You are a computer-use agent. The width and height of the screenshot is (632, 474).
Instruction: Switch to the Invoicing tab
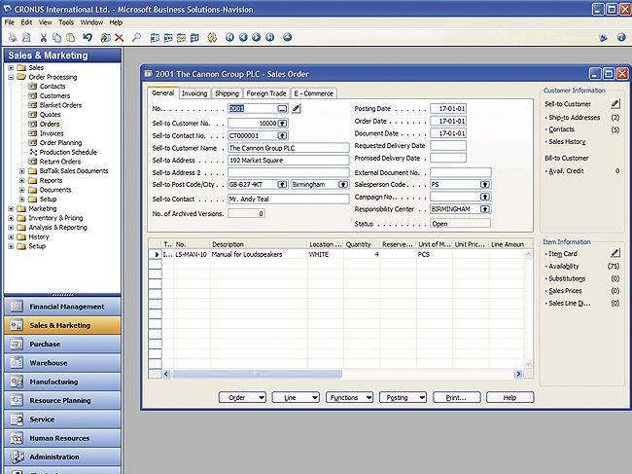pos(194,93)
